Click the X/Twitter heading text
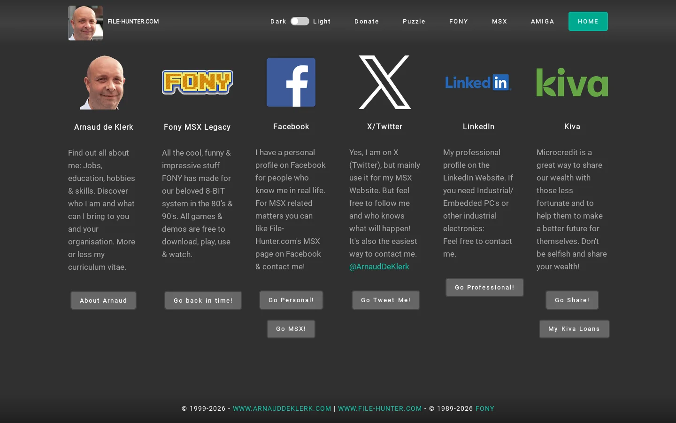 pyautogui.click(x=385, y=126)
